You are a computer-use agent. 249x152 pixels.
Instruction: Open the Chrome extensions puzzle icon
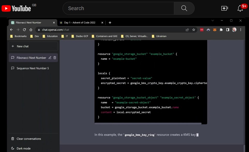[x=221, y=30]
